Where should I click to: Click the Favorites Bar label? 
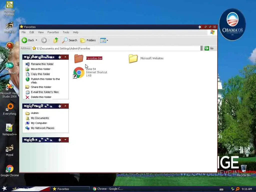[94, 58]
